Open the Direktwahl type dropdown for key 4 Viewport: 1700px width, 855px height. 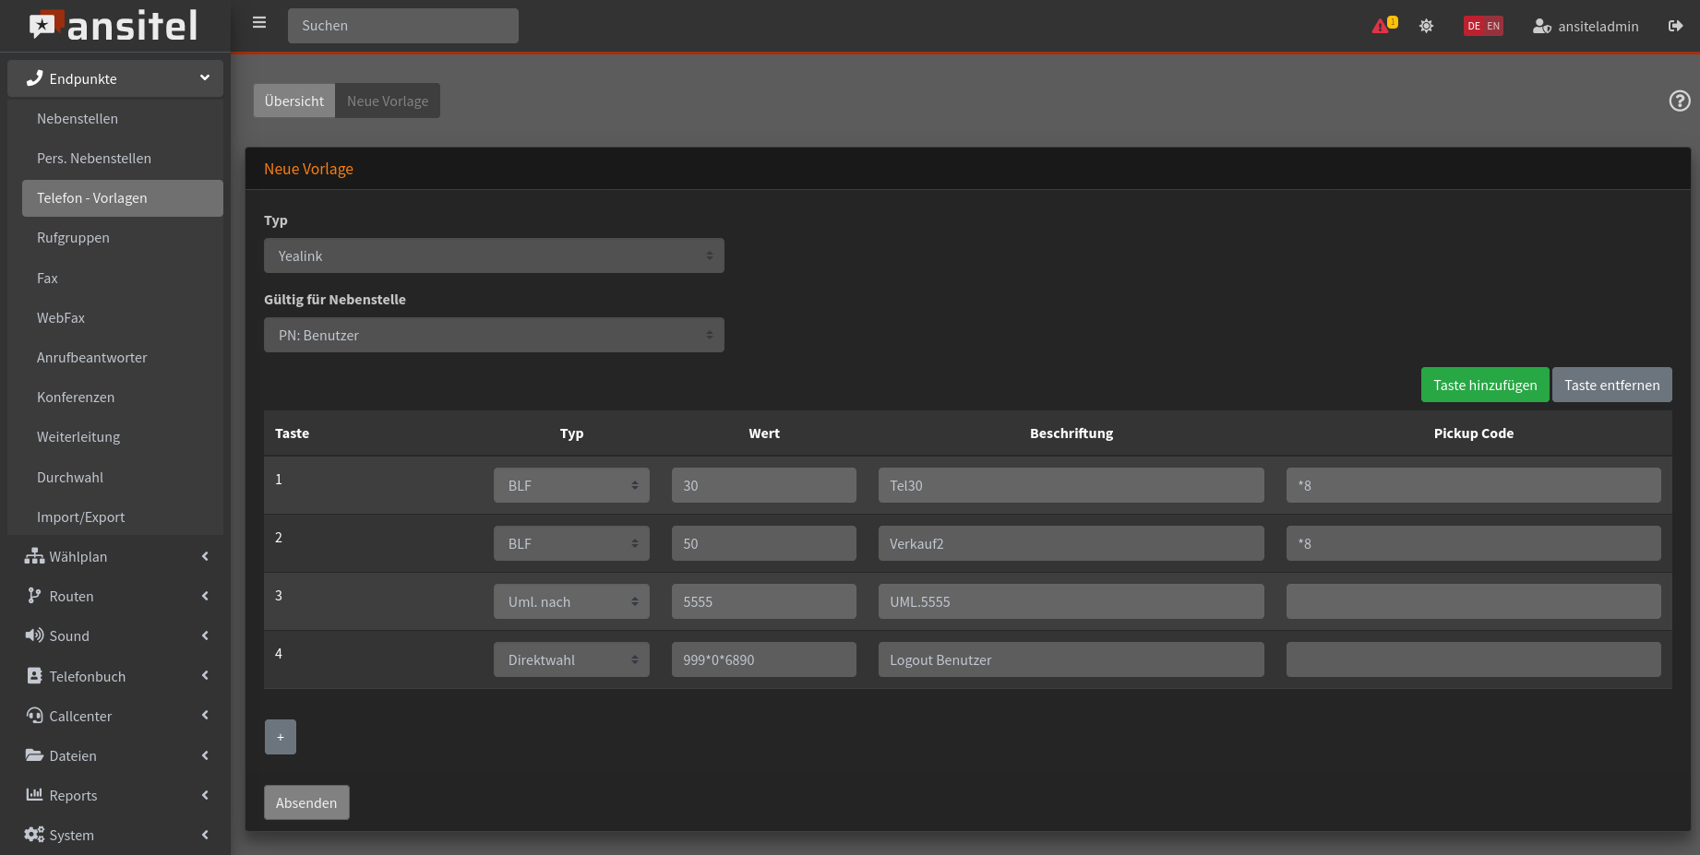point(571,659)
